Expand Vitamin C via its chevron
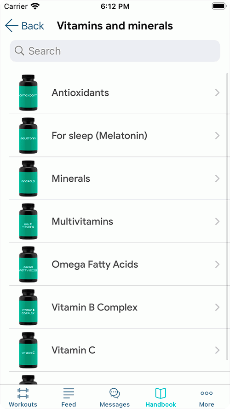 tap(217, 350)
